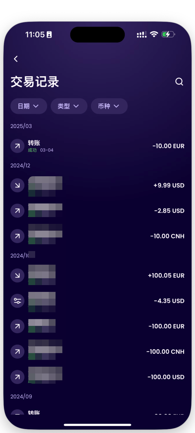Tap incoming arrow icon beside +9.99 USD

coord(17,186)
